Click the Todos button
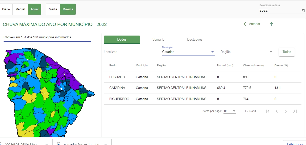The width and height of the screenshot is (306, 145). tap(287, 52)
